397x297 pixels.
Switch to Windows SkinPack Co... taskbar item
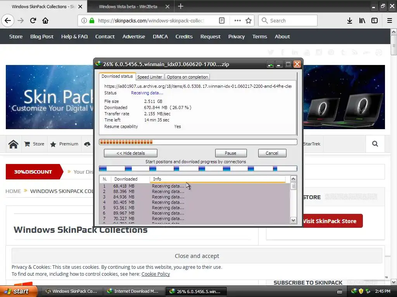[72, 291]
